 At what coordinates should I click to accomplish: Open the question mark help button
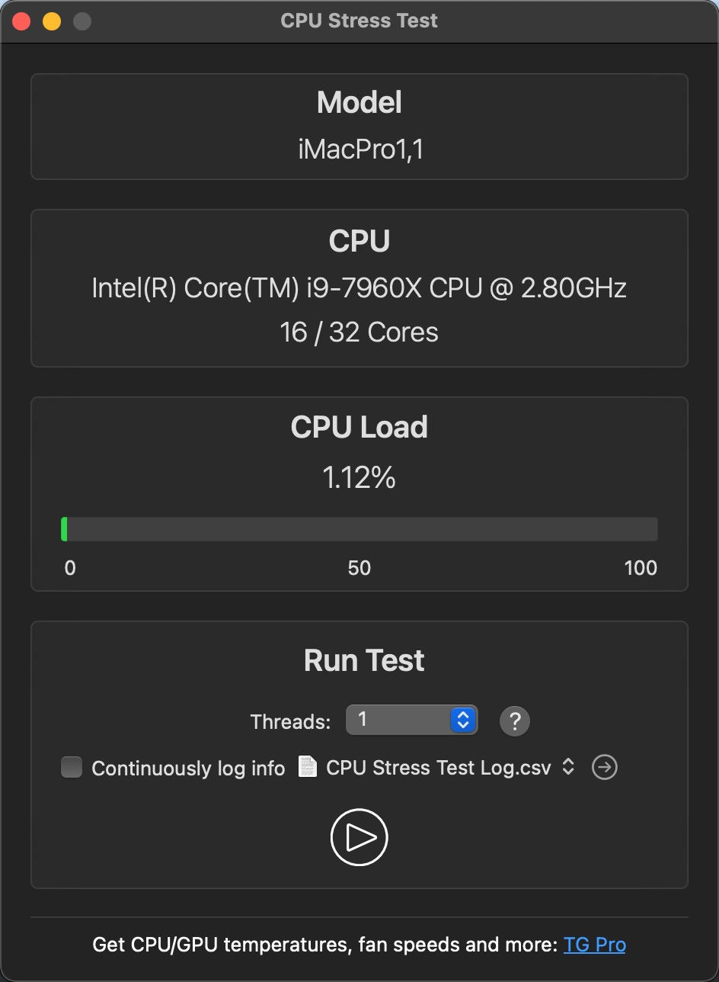(x=515, y=720)
